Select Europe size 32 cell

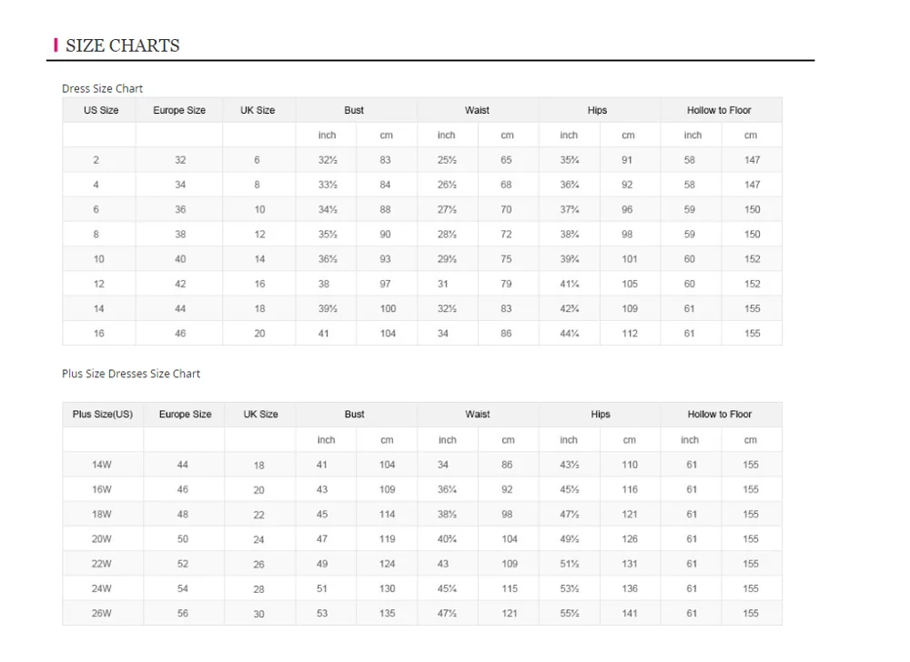click(180, 160)
